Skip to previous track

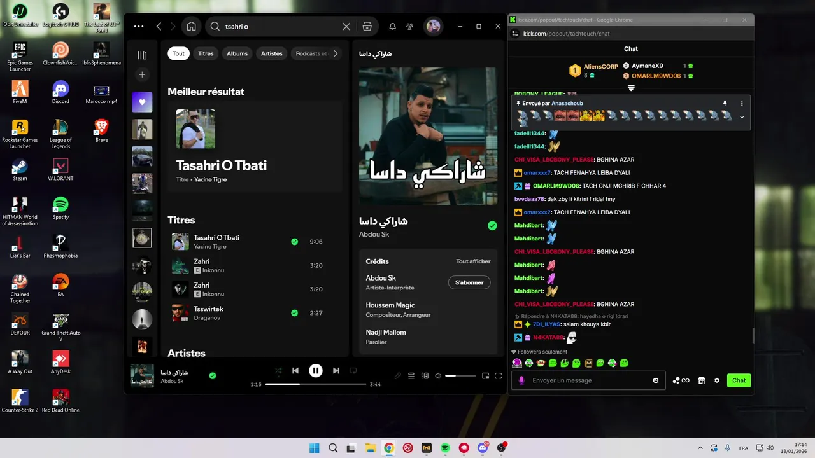coord(295,371)
